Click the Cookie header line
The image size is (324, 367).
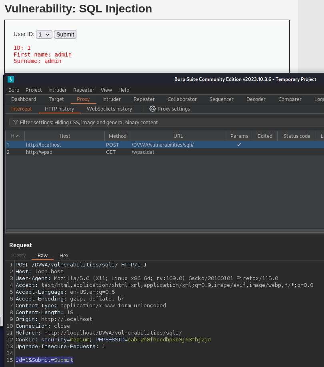tap(113, 340)
